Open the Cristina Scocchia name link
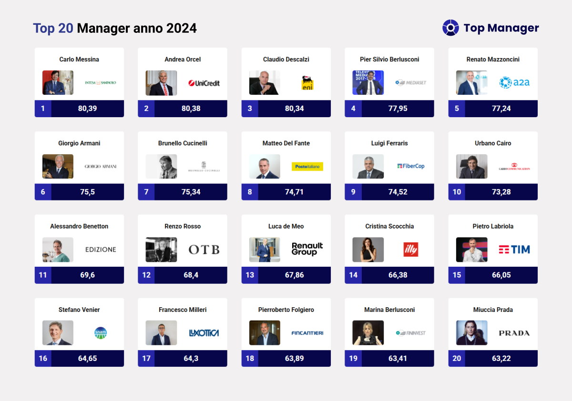Screen dimensions: 572x401 389,226
